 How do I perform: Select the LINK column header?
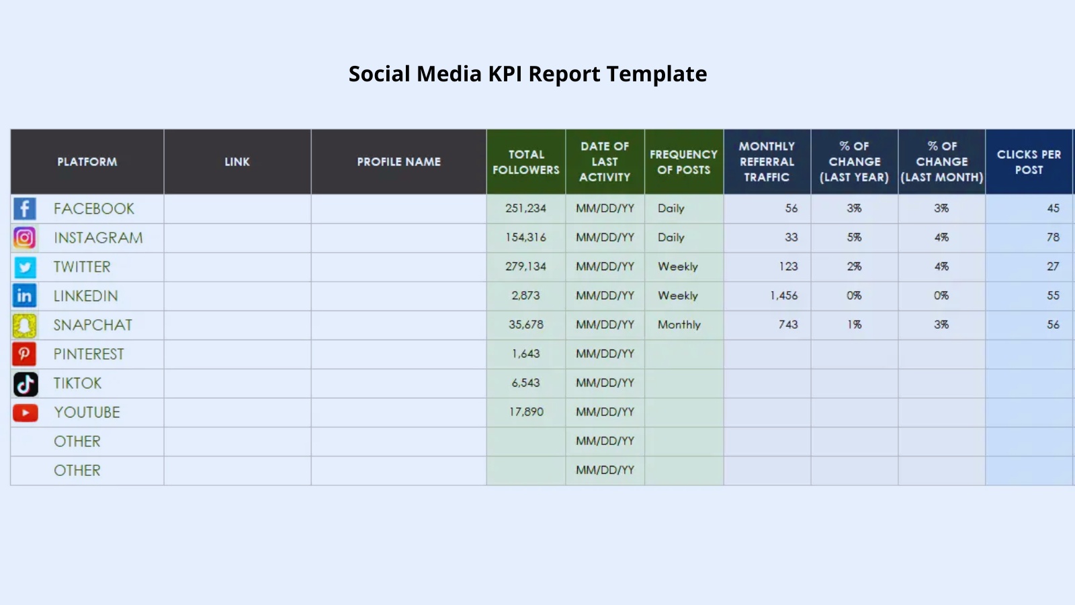(x=237, y=162)
